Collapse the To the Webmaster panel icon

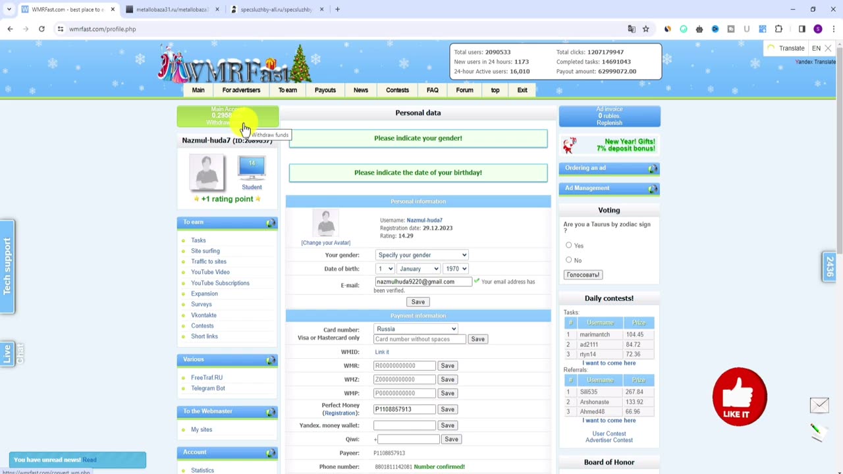pos(270,412)
